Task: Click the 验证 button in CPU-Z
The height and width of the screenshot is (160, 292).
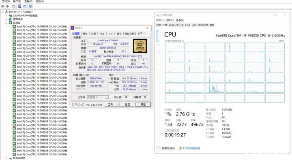Action: click(x=127, y=105)
